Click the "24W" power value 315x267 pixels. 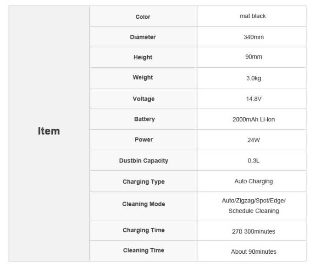254,140
